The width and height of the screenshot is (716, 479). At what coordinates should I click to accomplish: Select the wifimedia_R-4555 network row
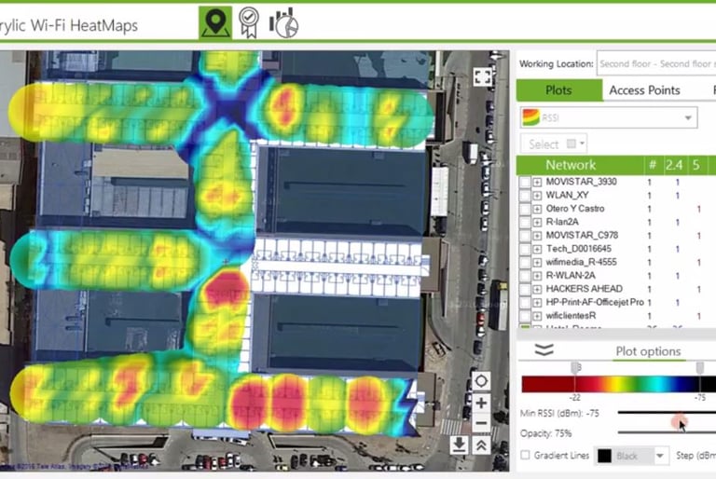coord(616,263)
